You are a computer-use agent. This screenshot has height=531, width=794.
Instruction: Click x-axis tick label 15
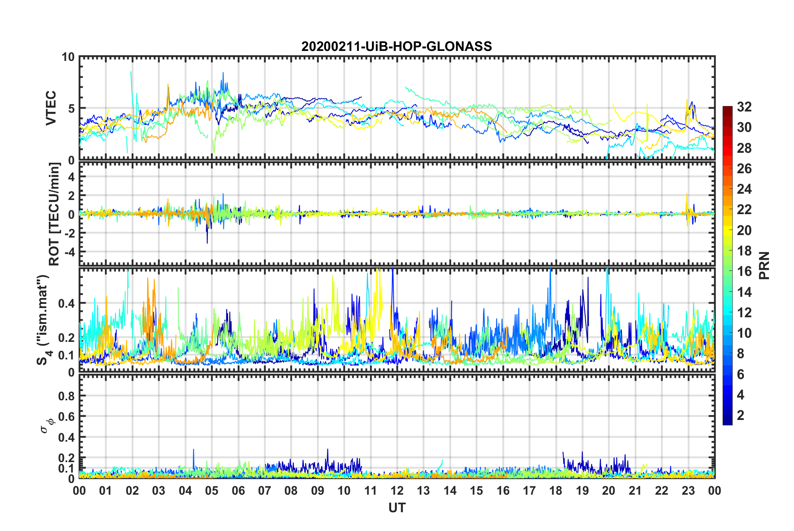coord(476,491)
